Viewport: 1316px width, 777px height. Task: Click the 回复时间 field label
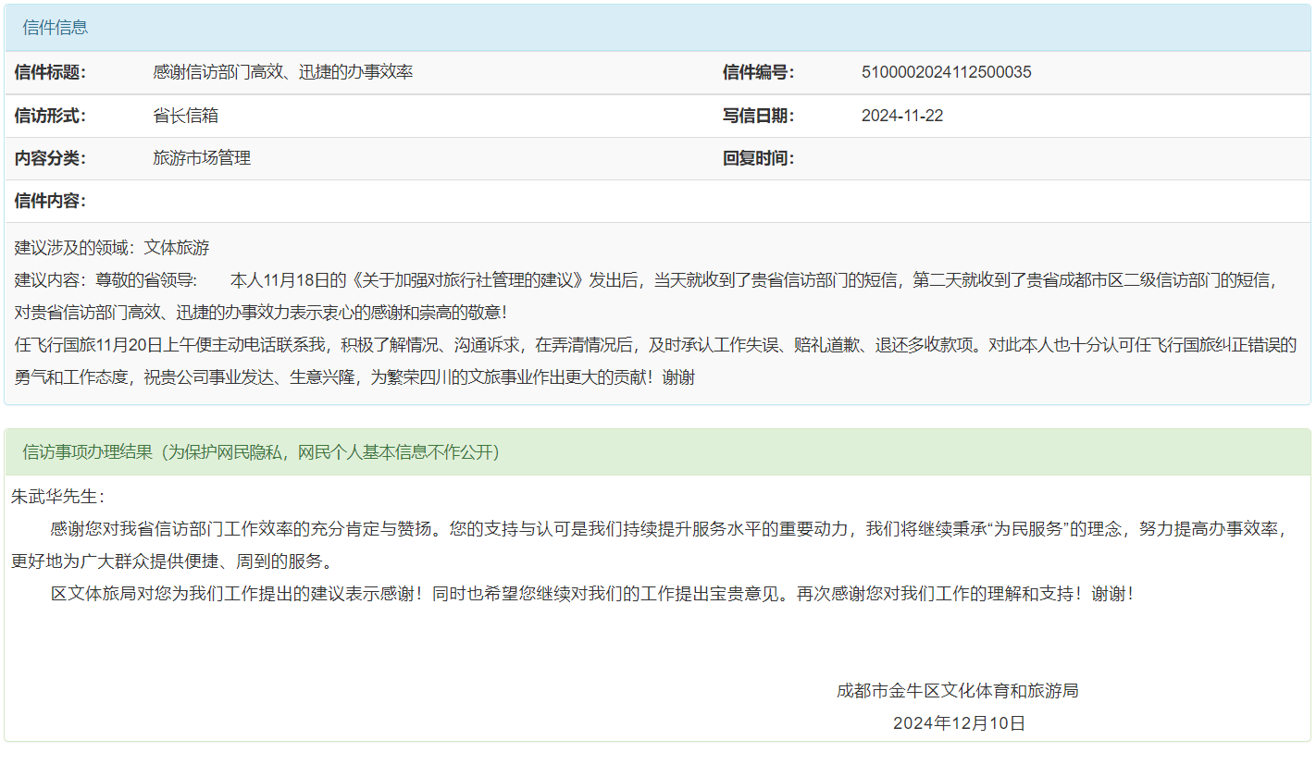point(758,158)
